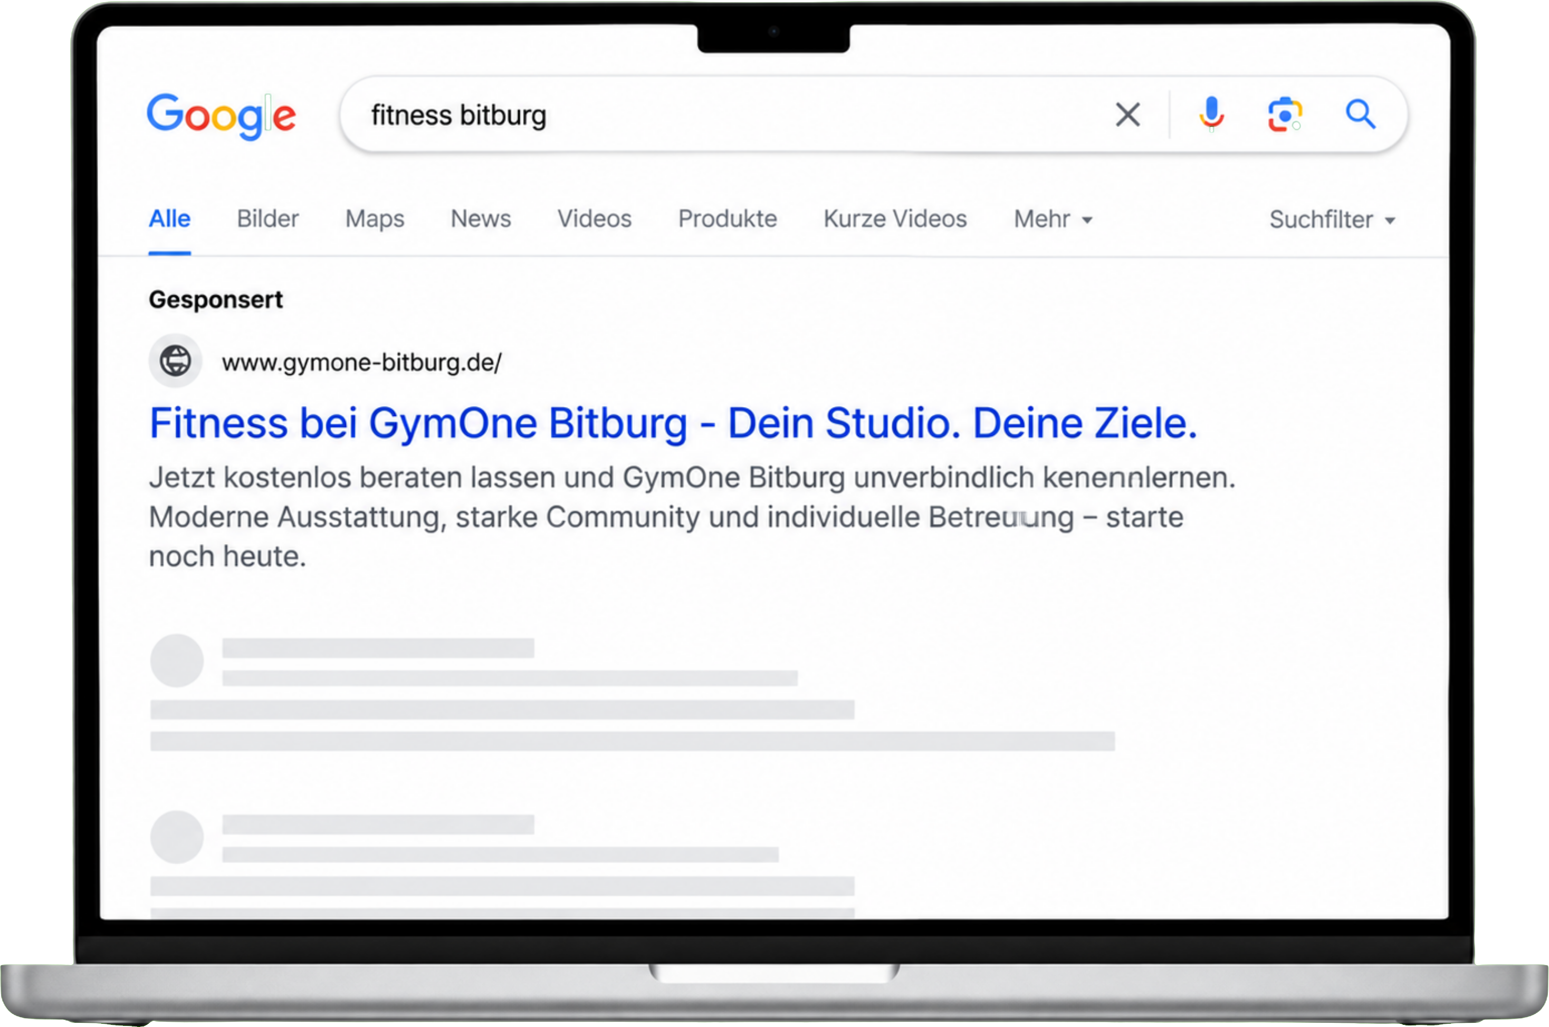Viewport: 1549px width, 1027px height.
Task: Go to the News tab
Action: (x=481, y=219)
